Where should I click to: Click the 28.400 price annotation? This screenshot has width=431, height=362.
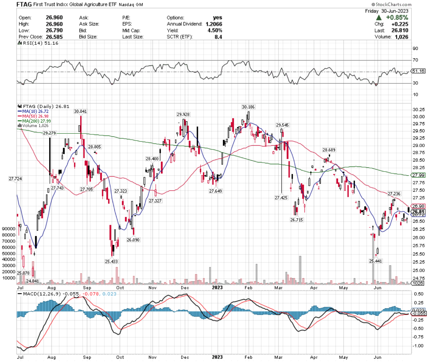pyautogui.click(x=152, y=159)
